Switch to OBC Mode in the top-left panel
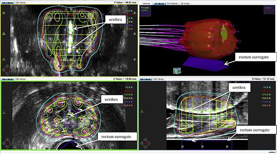The image size is (277, 154). coord(21,3)
